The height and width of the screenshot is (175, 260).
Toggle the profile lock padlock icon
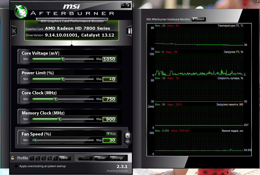[13, 158]
